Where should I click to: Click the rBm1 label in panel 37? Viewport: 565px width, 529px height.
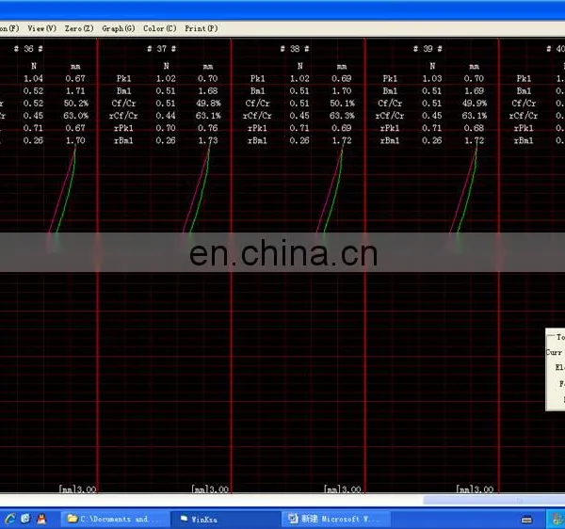[x=123, y=140]
